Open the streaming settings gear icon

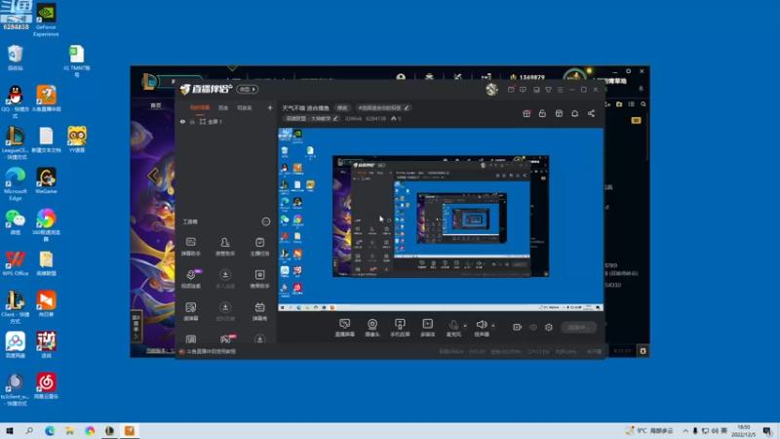pyautogui.click(x=549, y=327)
